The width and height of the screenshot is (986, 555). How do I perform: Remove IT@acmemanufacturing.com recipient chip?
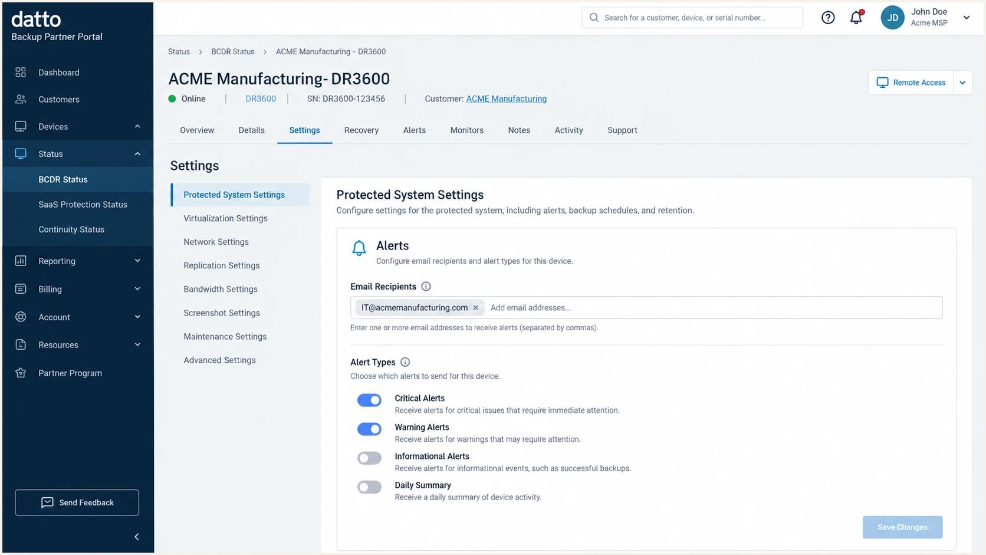(475, 308)
